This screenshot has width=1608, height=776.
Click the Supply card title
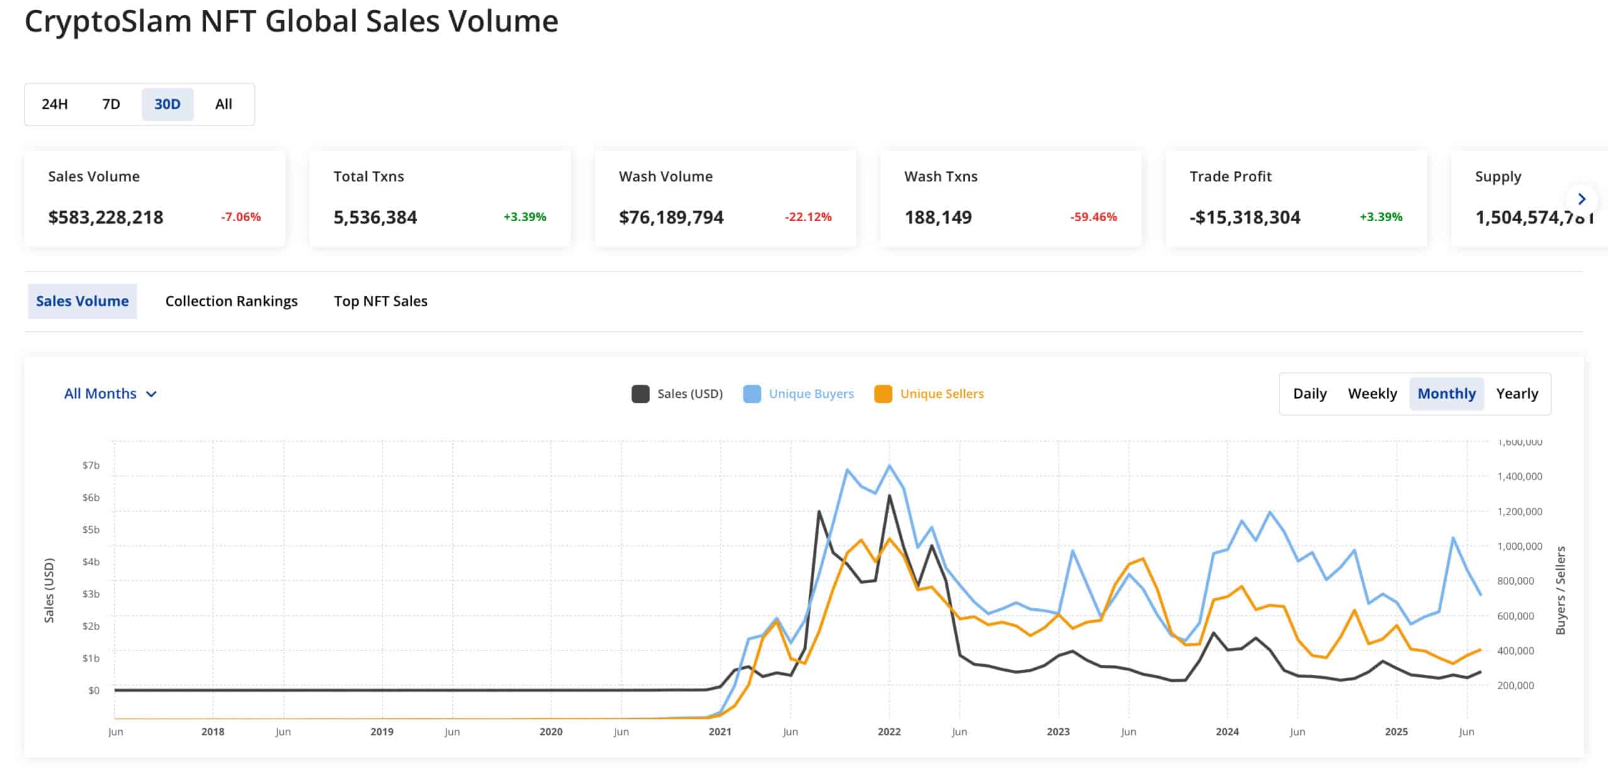(x=1498, y=177)
